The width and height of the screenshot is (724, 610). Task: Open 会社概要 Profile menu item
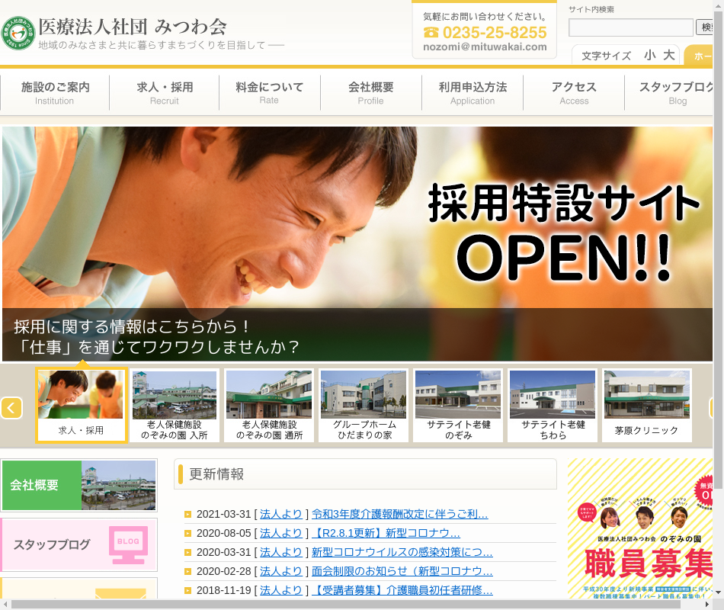point(371,93)
